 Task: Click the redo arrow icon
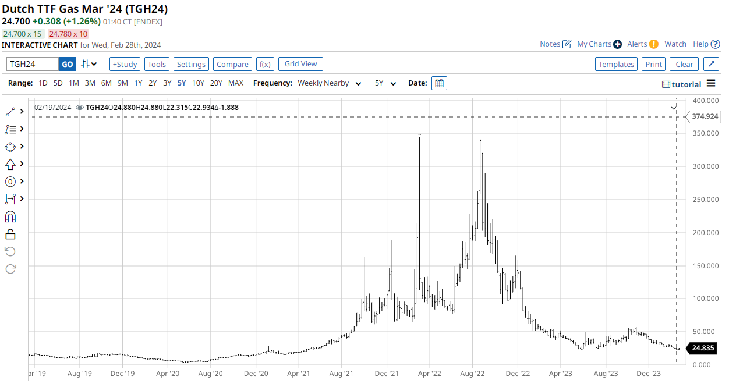click(10, 269)
